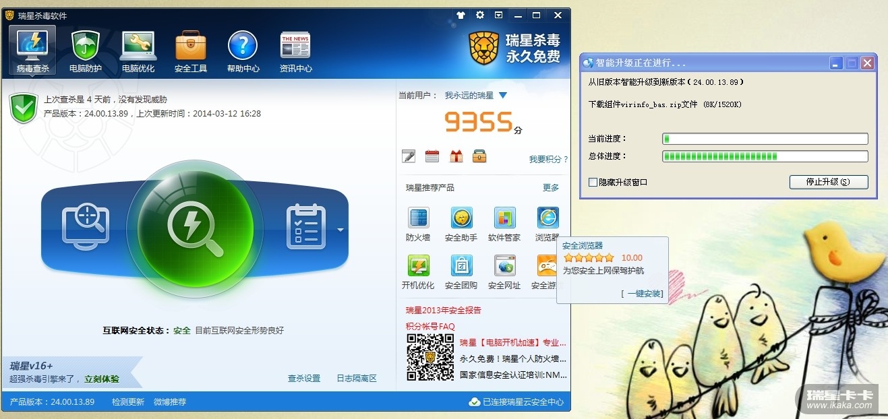Open 积分帐号FAQ link
The width and height of the screenshot is (888, 419).
tap(430, 326)
